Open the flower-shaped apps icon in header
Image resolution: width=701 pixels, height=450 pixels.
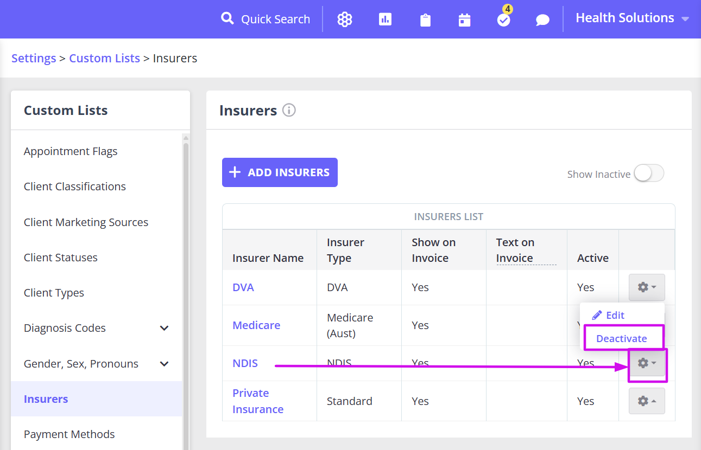click(x=345, y=20)
